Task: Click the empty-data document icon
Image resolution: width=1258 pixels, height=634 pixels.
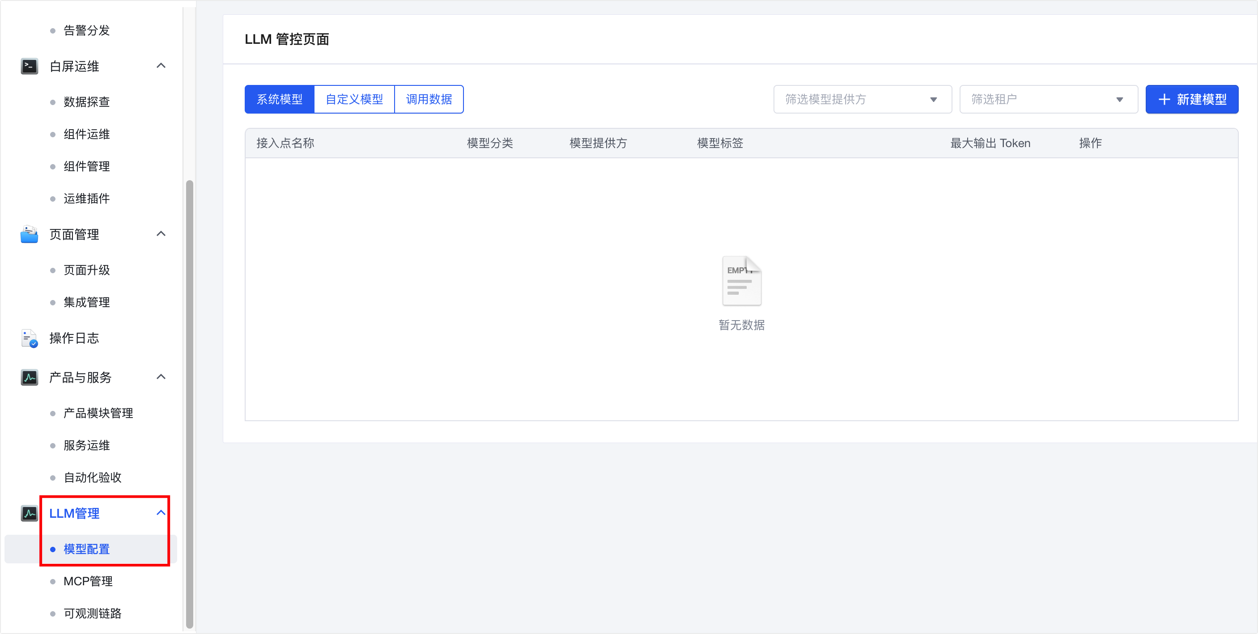Action: point(741,281)
